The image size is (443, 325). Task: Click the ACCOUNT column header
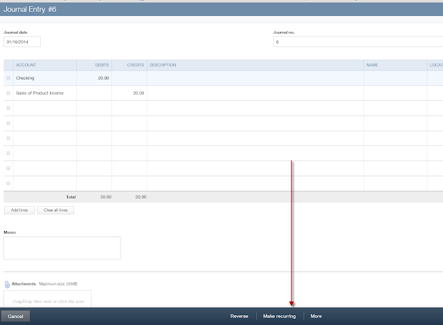(44, 65)
